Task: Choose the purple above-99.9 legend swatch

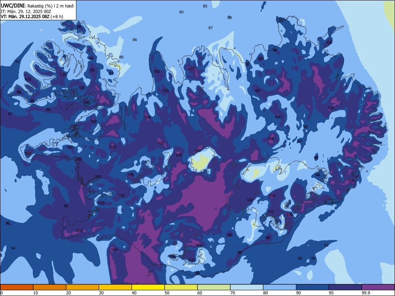Action: click(378, 287)
